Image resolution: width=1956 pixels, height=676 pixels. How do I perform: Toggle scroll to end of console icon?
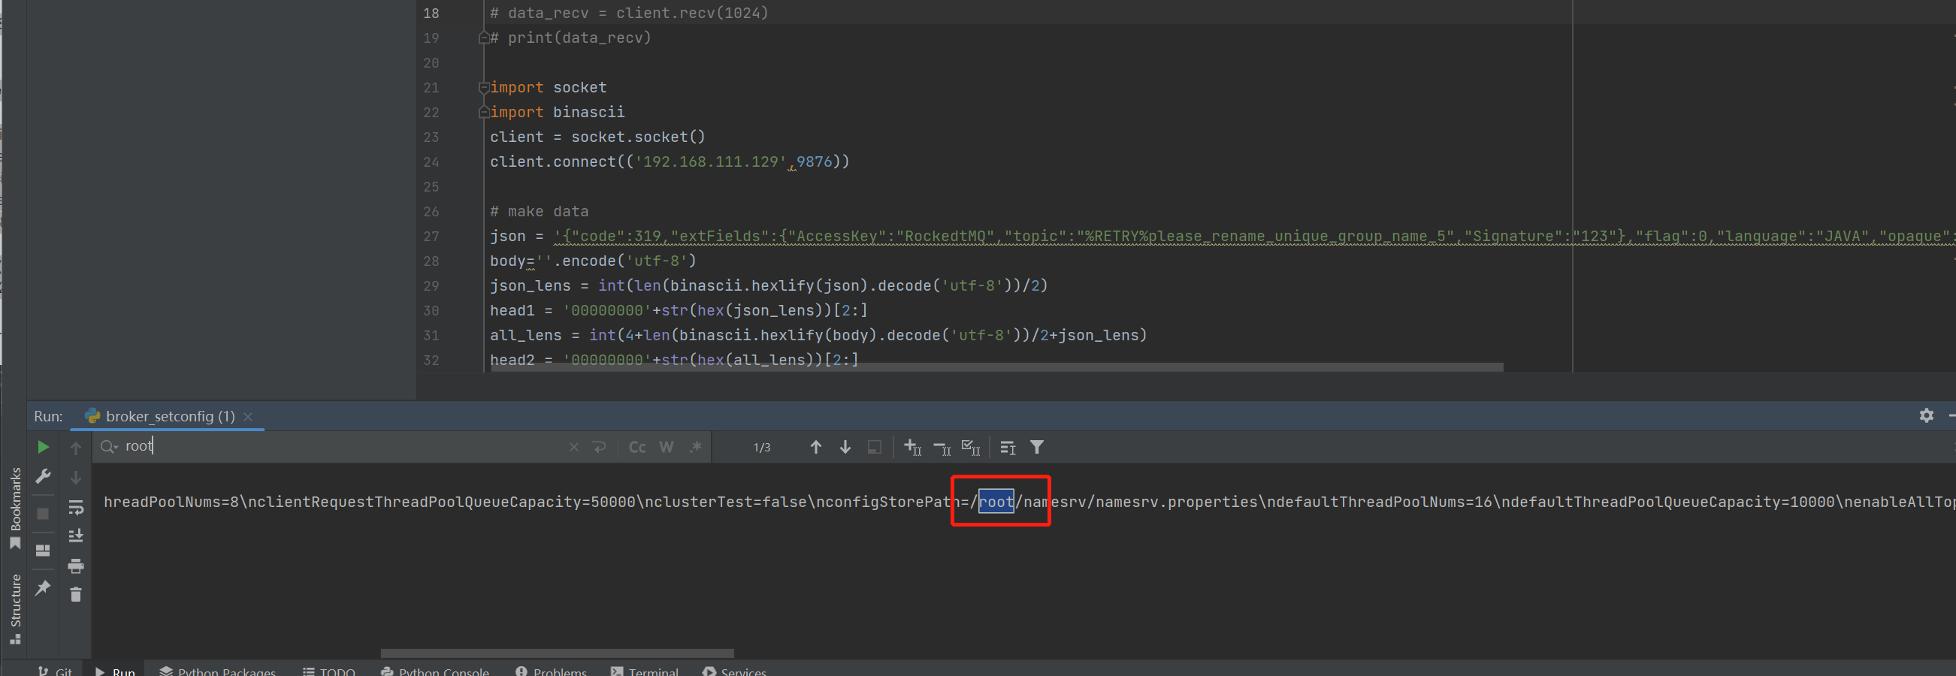click(x=76, y=536)
